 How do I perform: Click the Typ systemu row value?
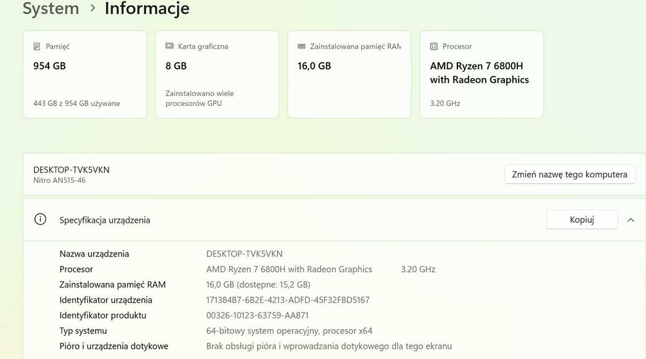(289, 331)
